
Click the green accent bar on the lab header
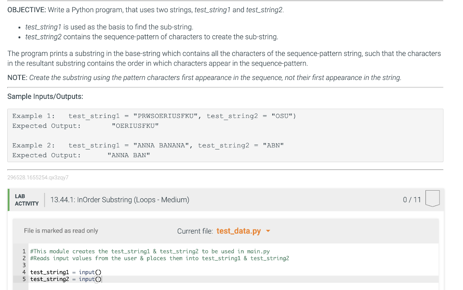tap(8, 200)
